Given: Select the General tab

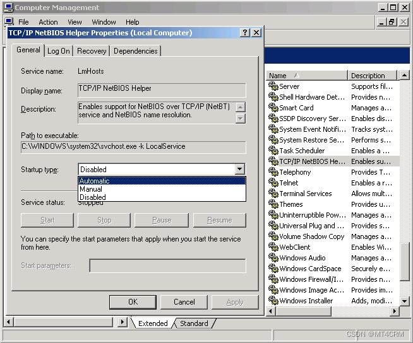Looking at the screenshot, I should pos(28,50).
